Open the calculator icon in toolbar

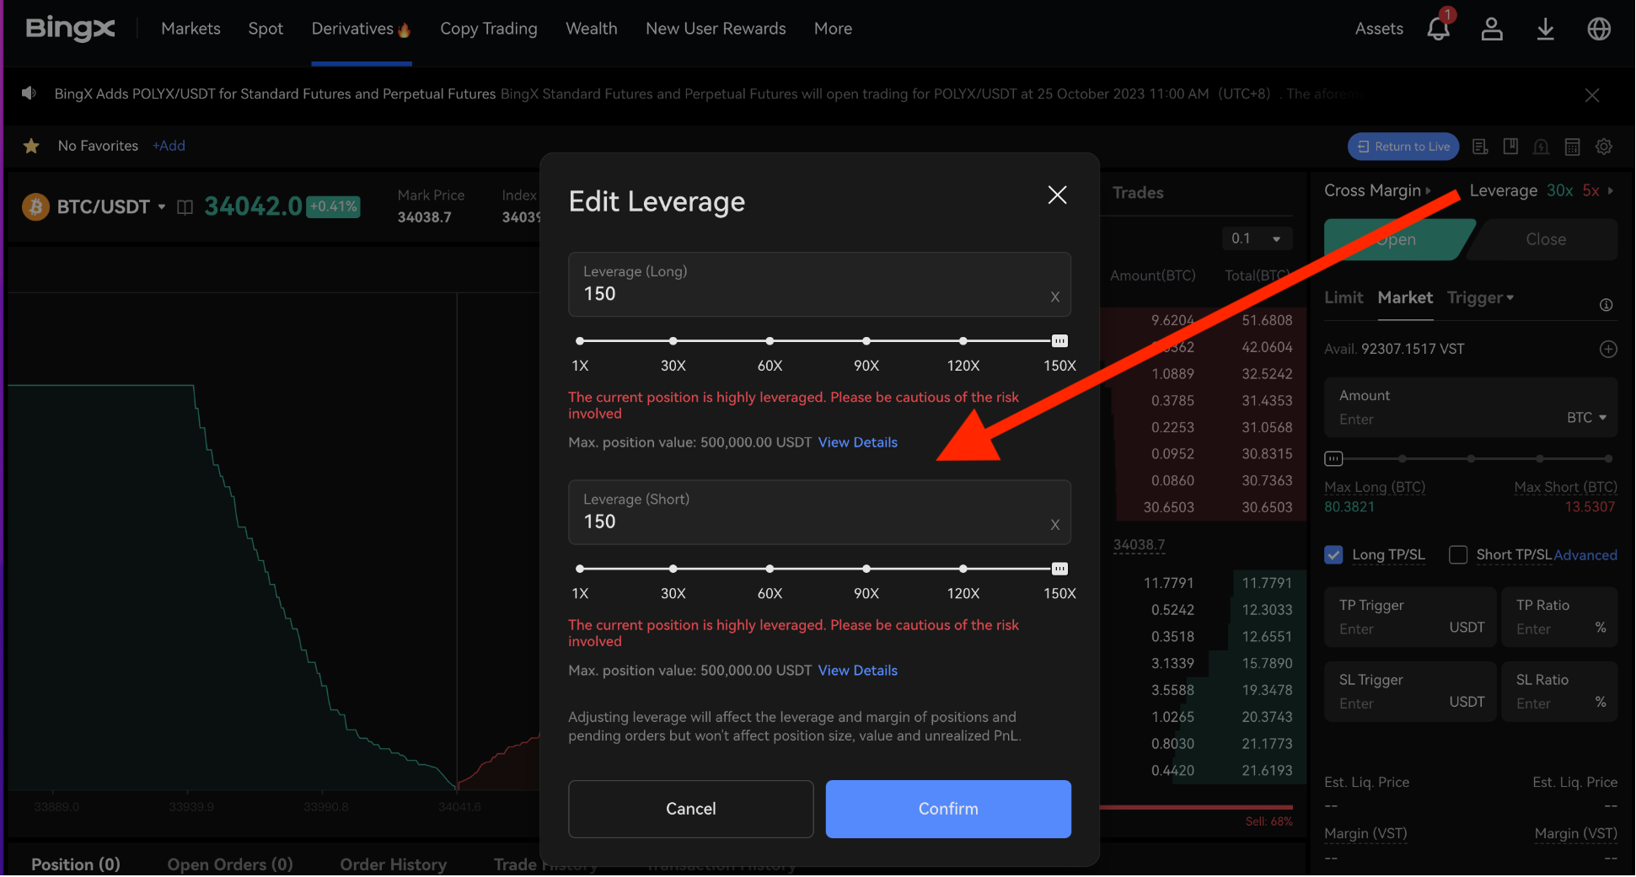click(1572, 147)
